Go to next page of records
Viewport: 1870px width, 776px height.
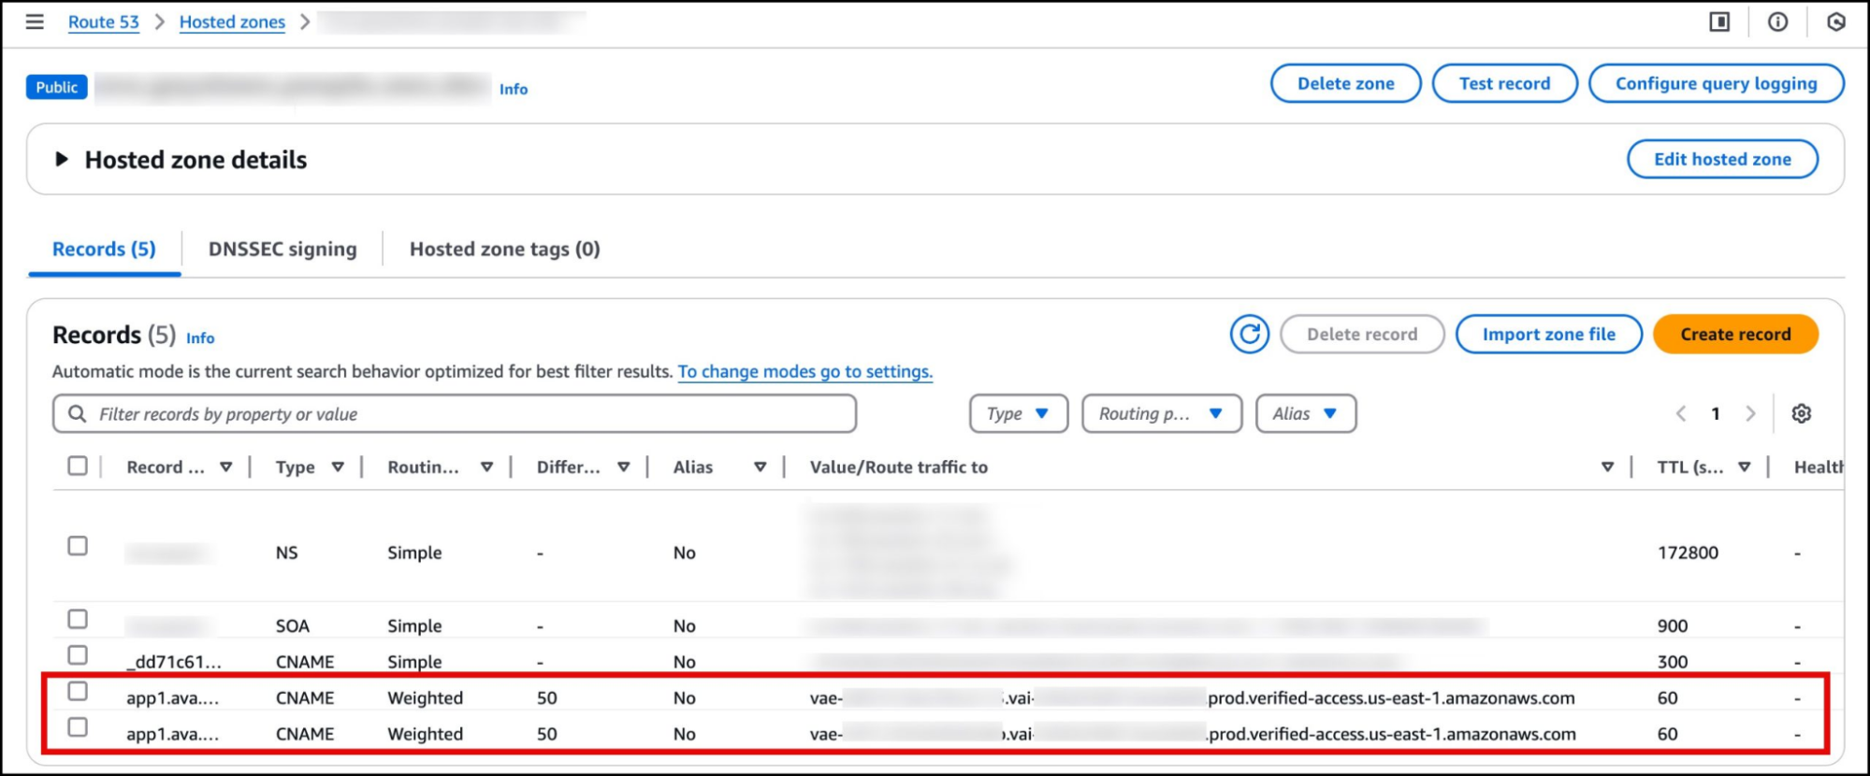[x=1750, y=413]
